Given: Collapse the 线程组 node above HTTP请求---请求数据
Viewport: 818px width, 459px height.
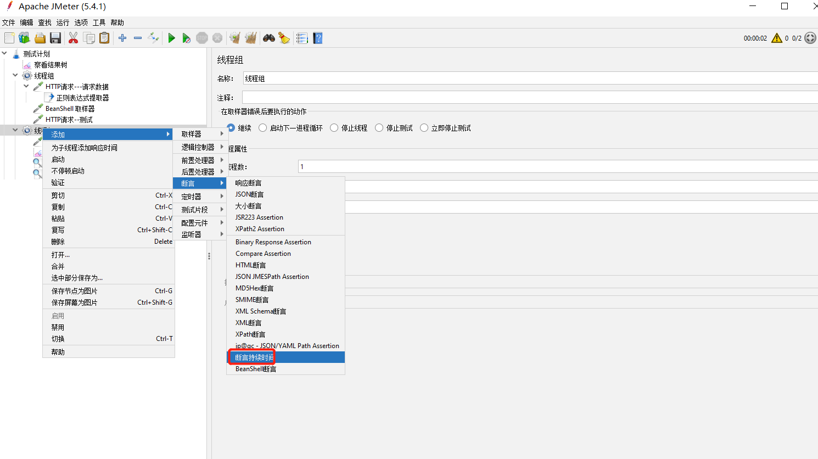Looking at the screenshot, I should [x=15, y=75].
